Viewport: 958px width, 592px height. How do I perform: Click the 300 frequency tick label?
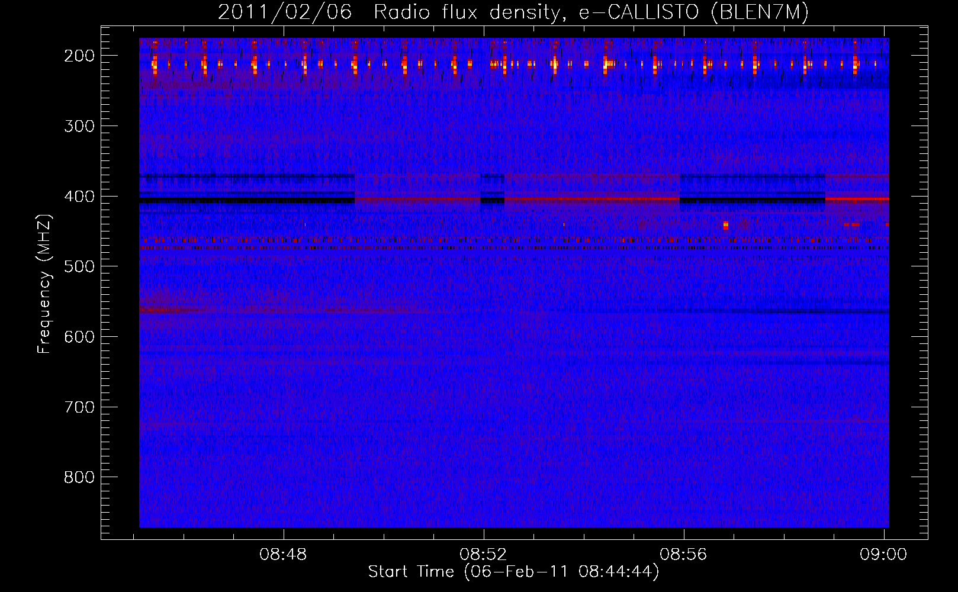pos(79,126)
